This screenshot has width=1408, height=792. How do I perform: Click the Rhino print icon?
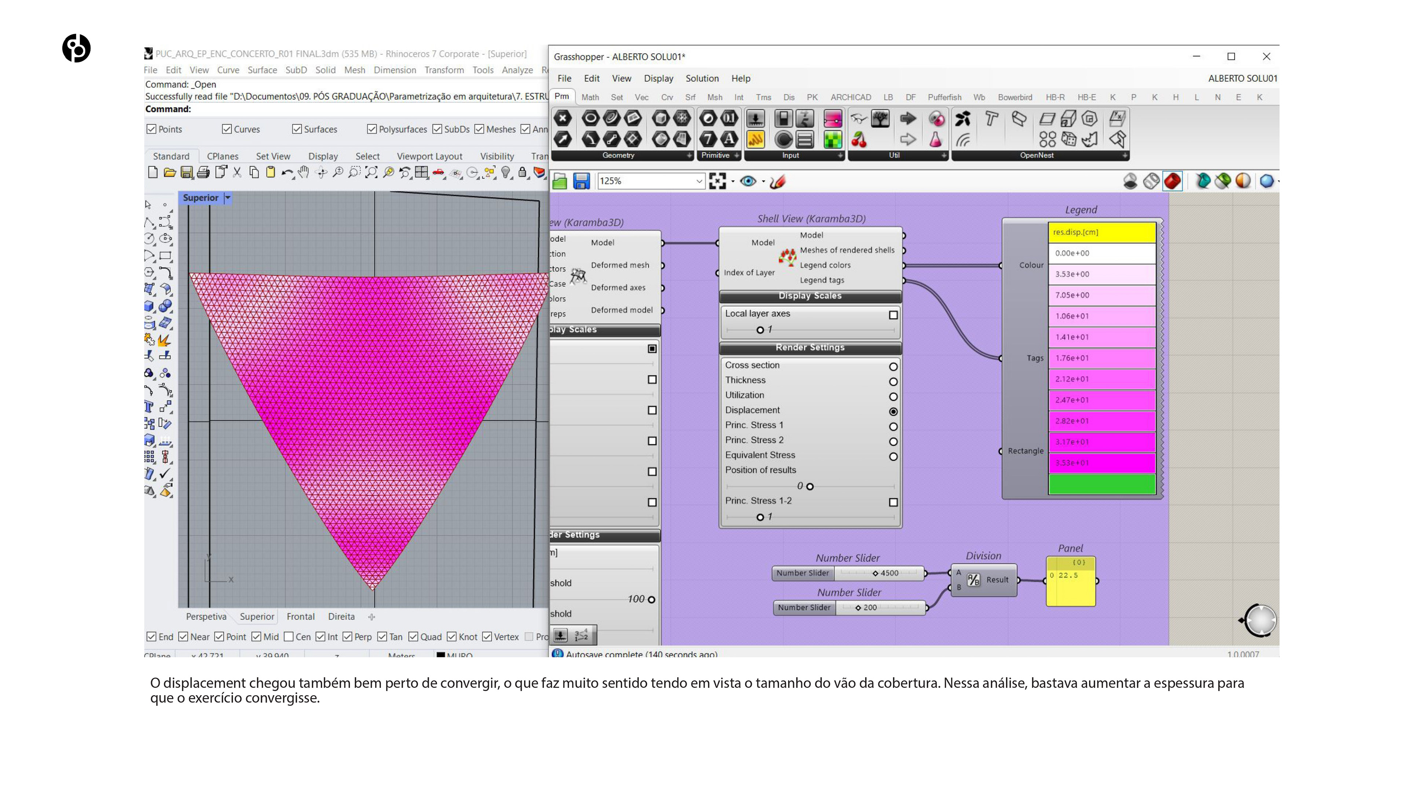coord(203,173)
